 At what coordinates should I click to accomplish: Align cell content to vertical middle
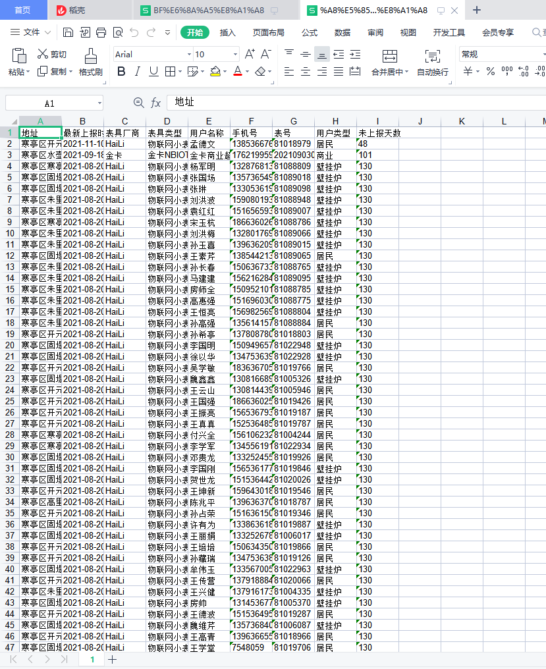(305, 54)
